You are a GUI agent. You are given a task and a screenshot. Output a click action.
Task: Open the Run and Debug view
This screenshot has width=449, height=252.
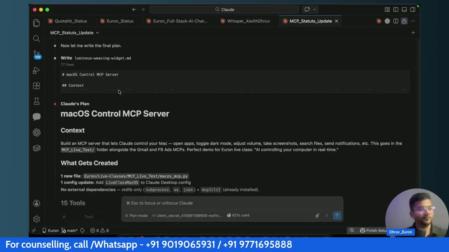(36, 70)
